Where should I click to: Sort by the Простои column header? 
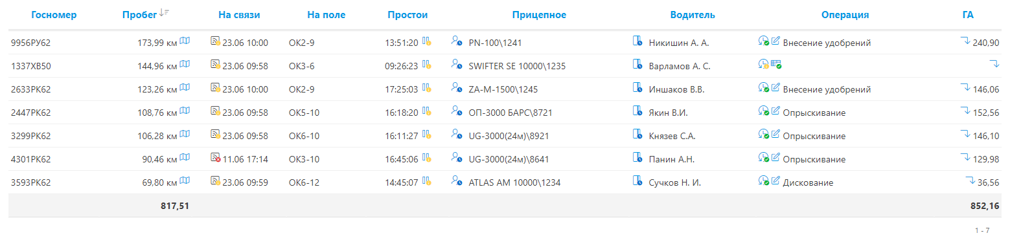pyautogui.click(x=407, y=15)
